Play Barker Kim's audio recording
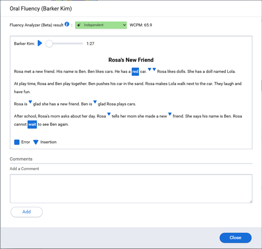The width and height of the screenshot is (262, 249). [x=40, y=43]
